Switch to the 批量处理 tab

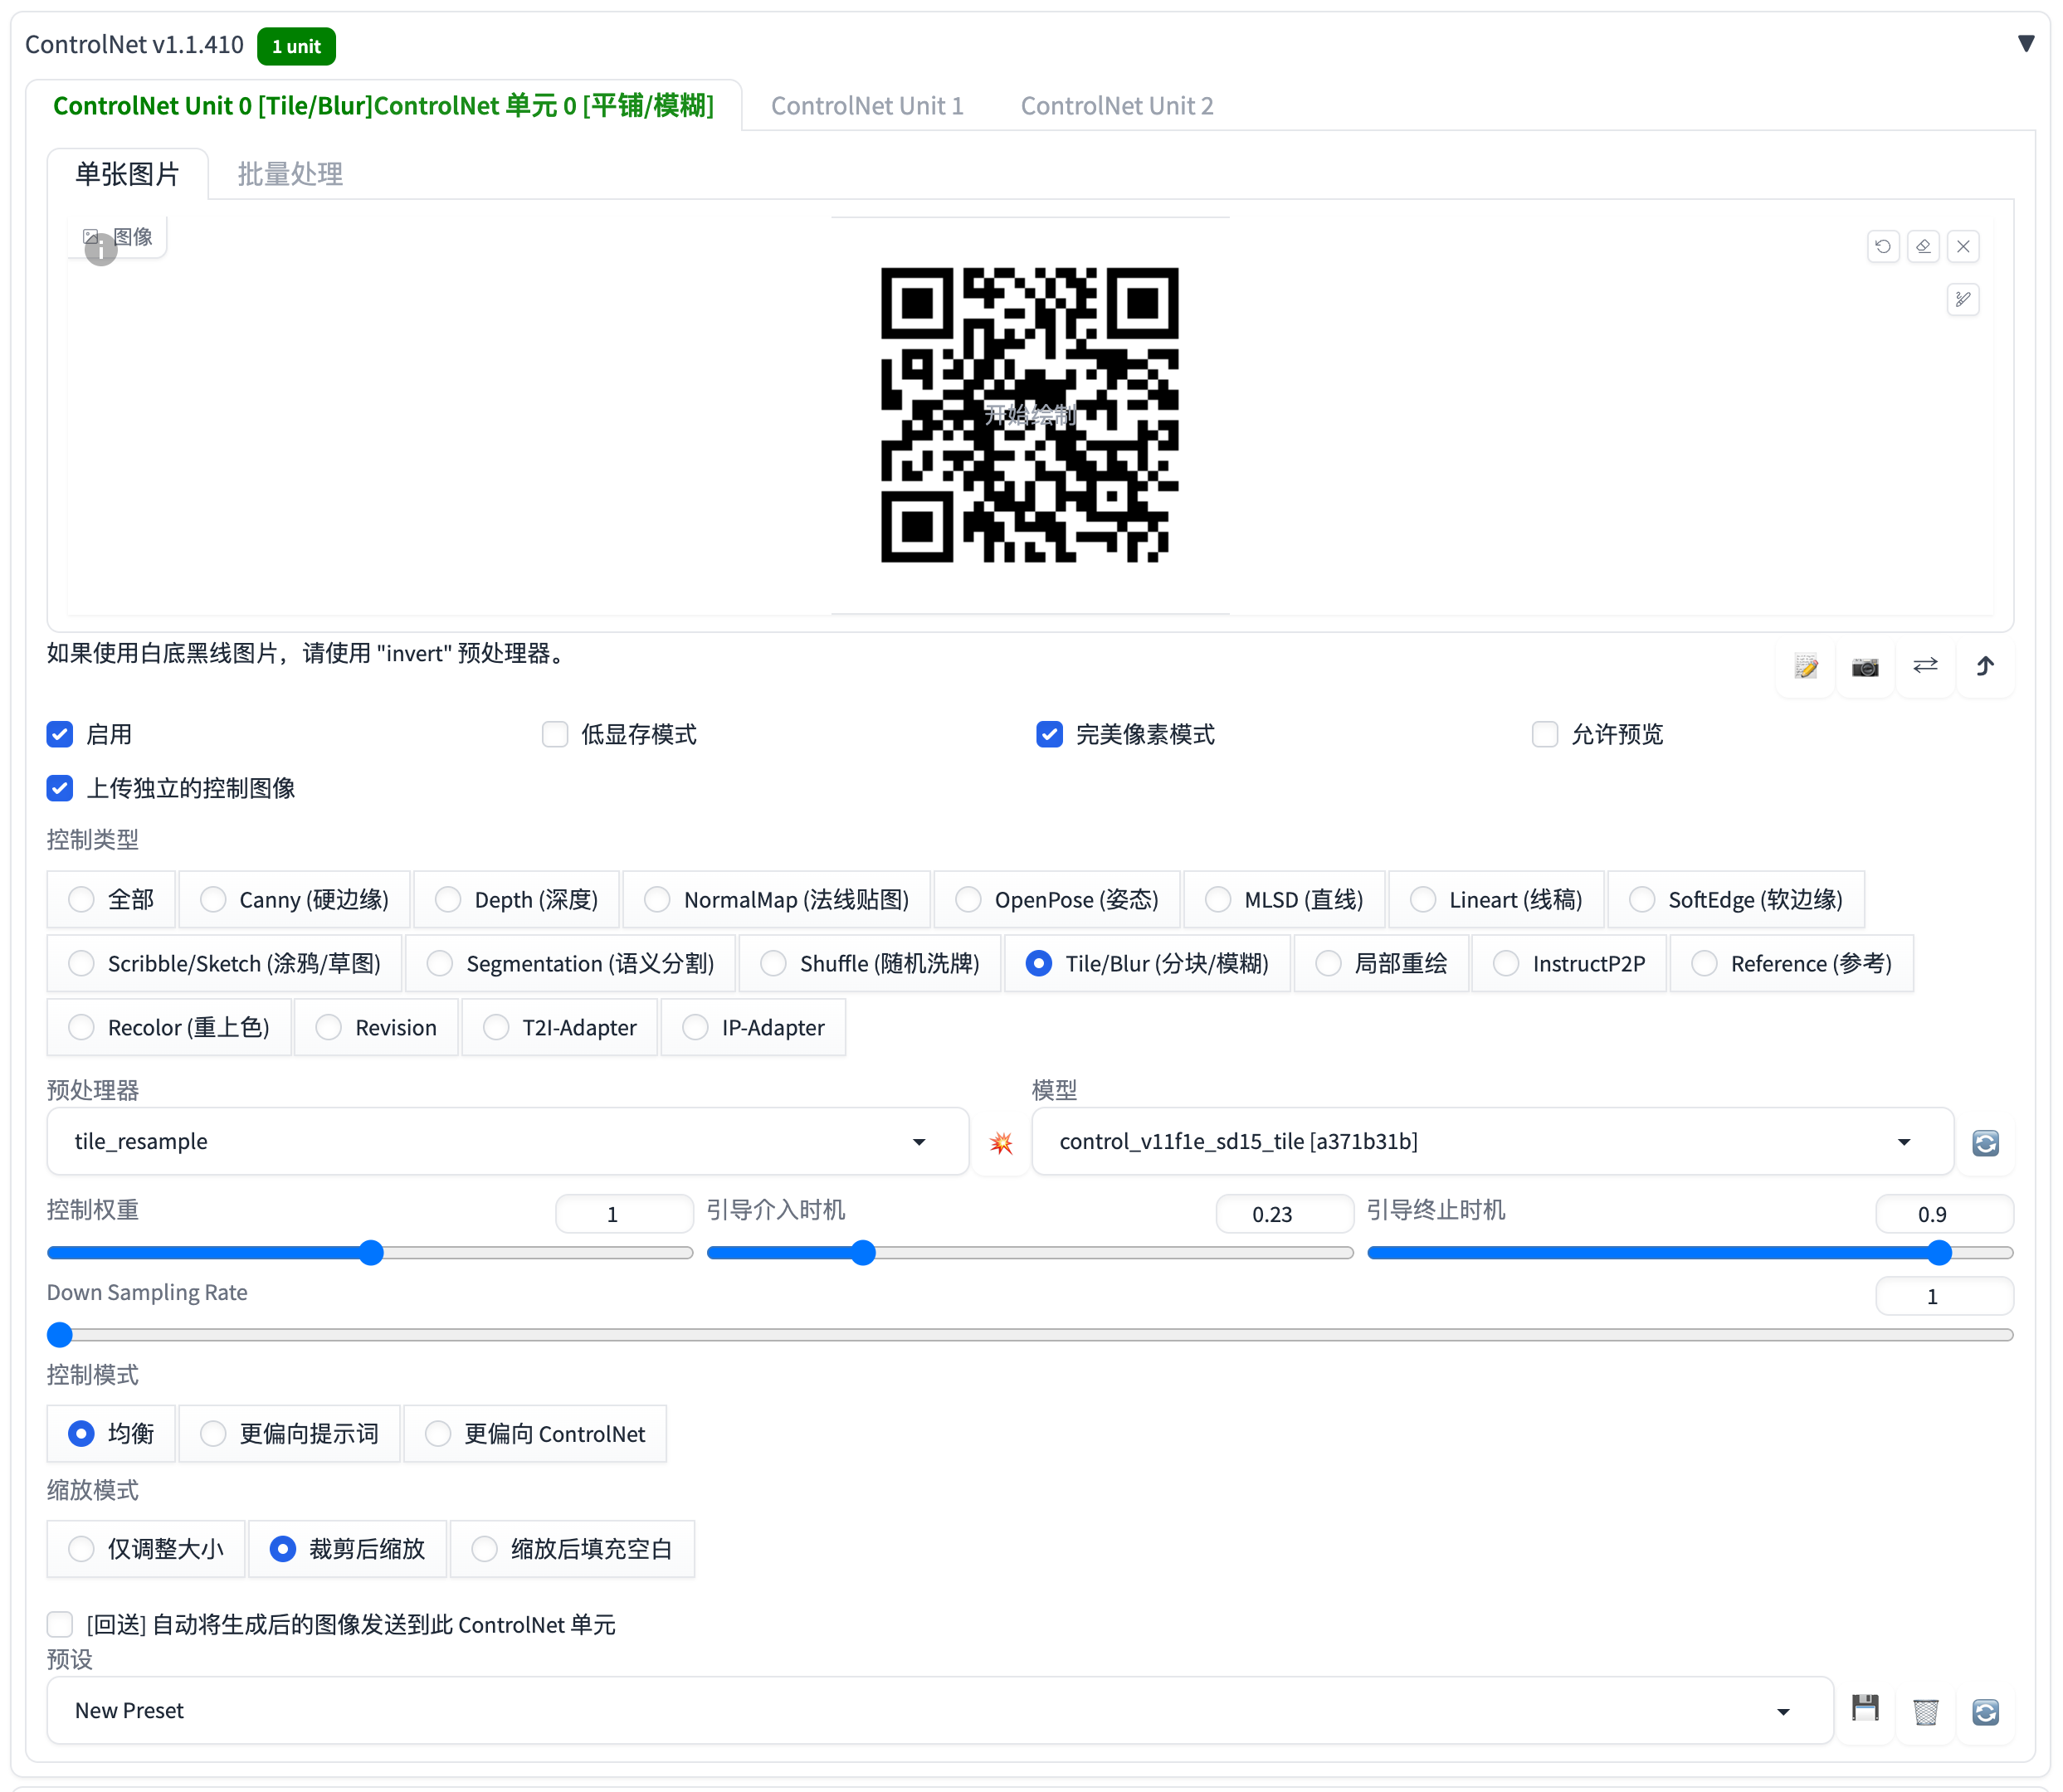(x=290, y=174)
